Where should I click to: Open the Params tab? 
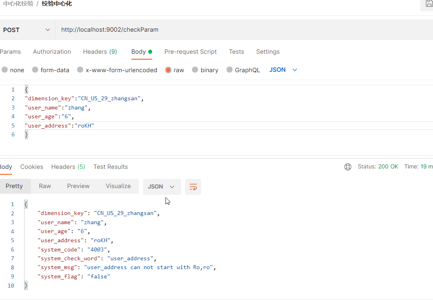coord(10,52)
